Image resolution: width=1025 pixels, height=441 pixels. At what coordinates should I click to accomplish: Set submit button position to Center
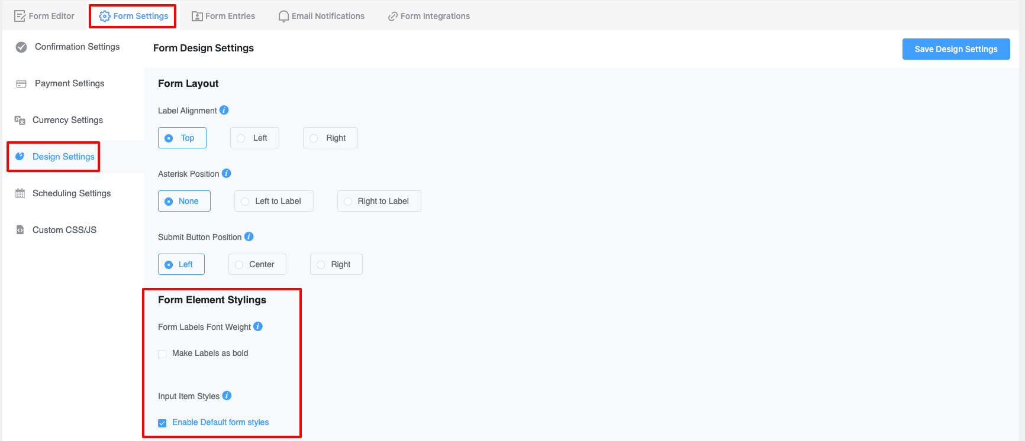pos(257,264)
